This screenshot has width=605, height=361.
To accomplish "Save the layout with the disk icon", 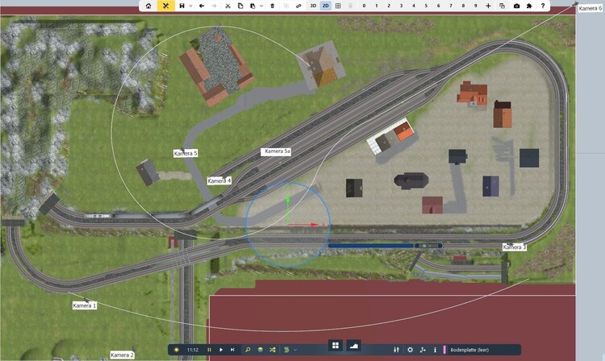I will point(181,6).
